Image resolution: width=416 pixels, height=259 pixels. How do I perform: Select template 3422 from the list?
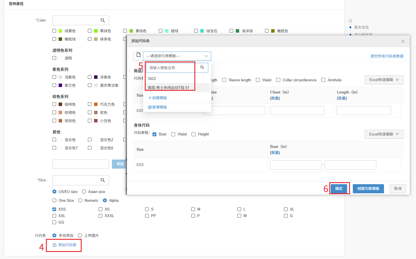point(152,78)
